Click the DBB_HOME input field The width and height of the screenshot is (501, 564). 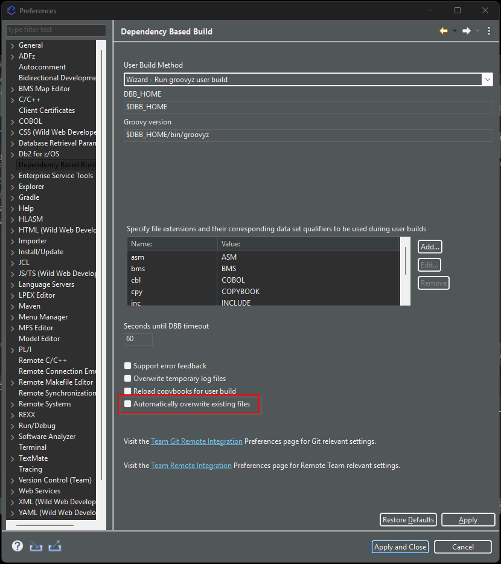(x=308, y=107)
